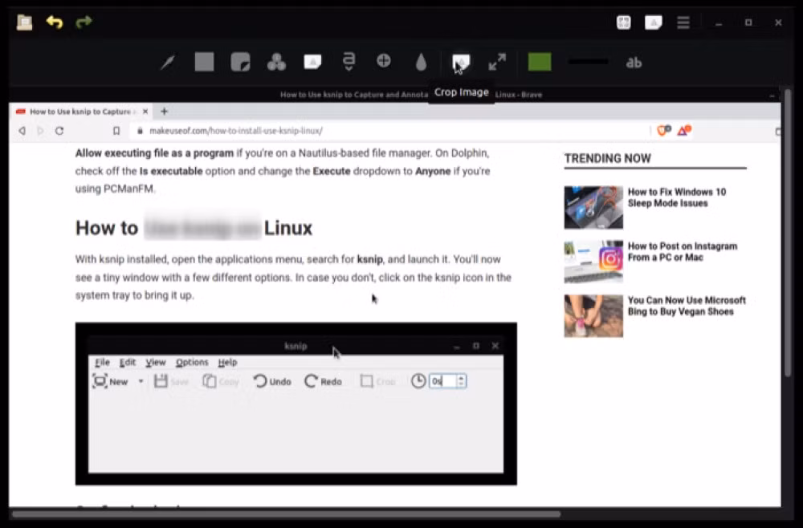Viewport: 803px width, 528px height.
Task: Click the Undo button in the ksnip image
Action: click(x=272, y=381)
